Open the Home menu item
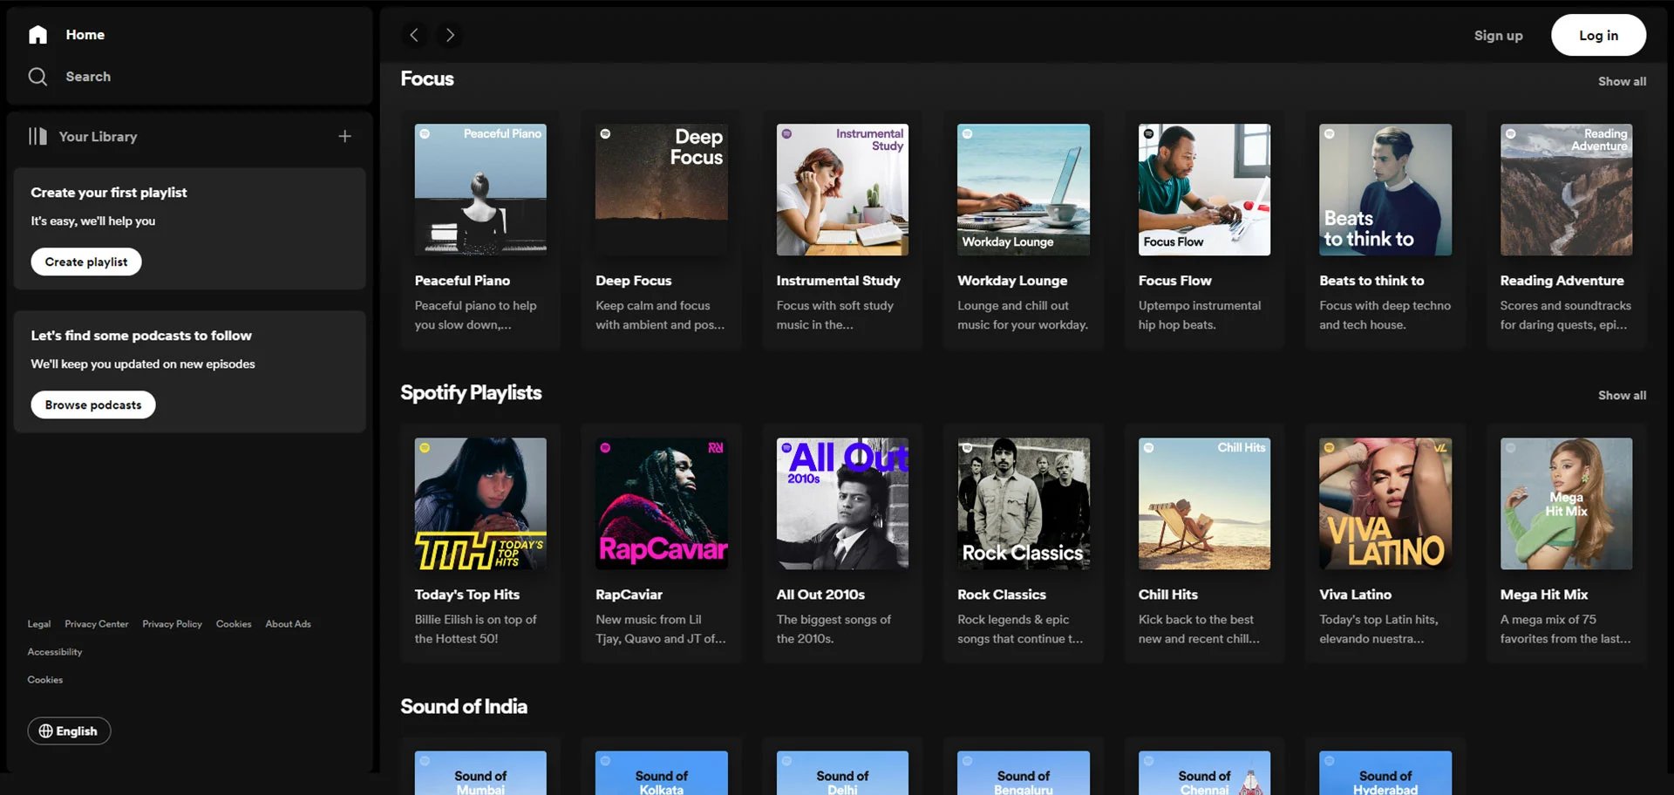Viewport: 1674px width, 795px height. click(x=85, y=35)
